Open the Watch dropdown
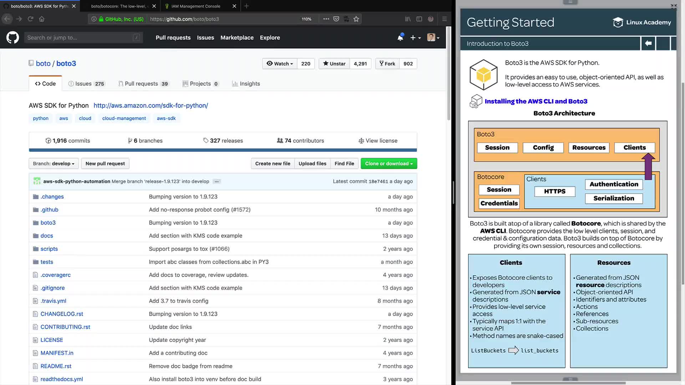 [280, 63]
